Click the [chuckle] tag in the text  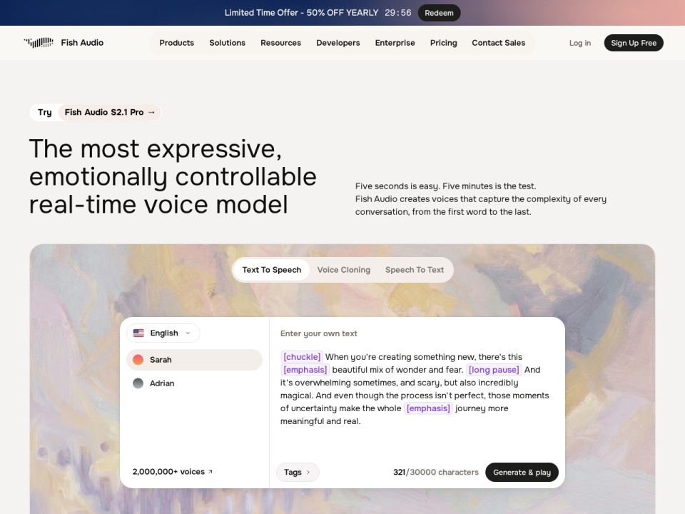pos(302,357)
